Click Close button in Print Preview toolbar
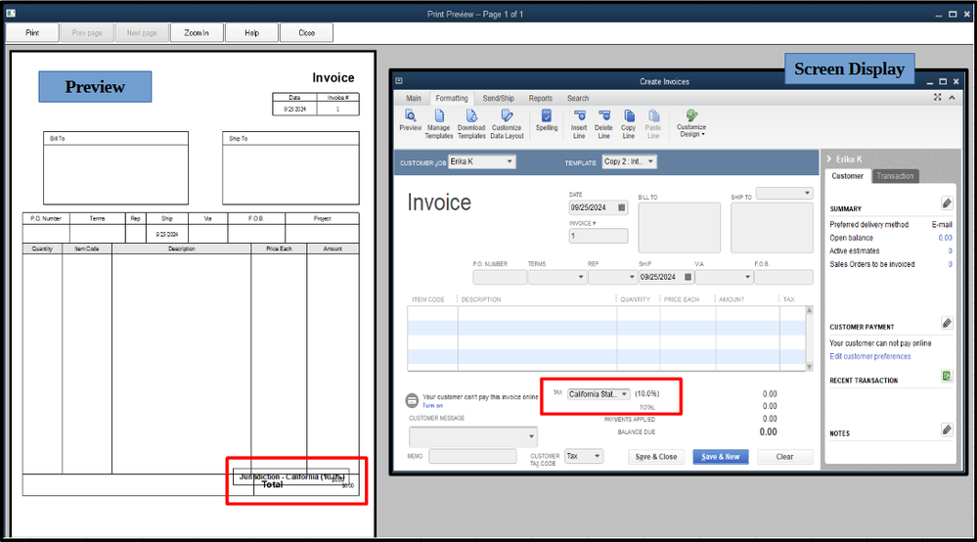 306,33
